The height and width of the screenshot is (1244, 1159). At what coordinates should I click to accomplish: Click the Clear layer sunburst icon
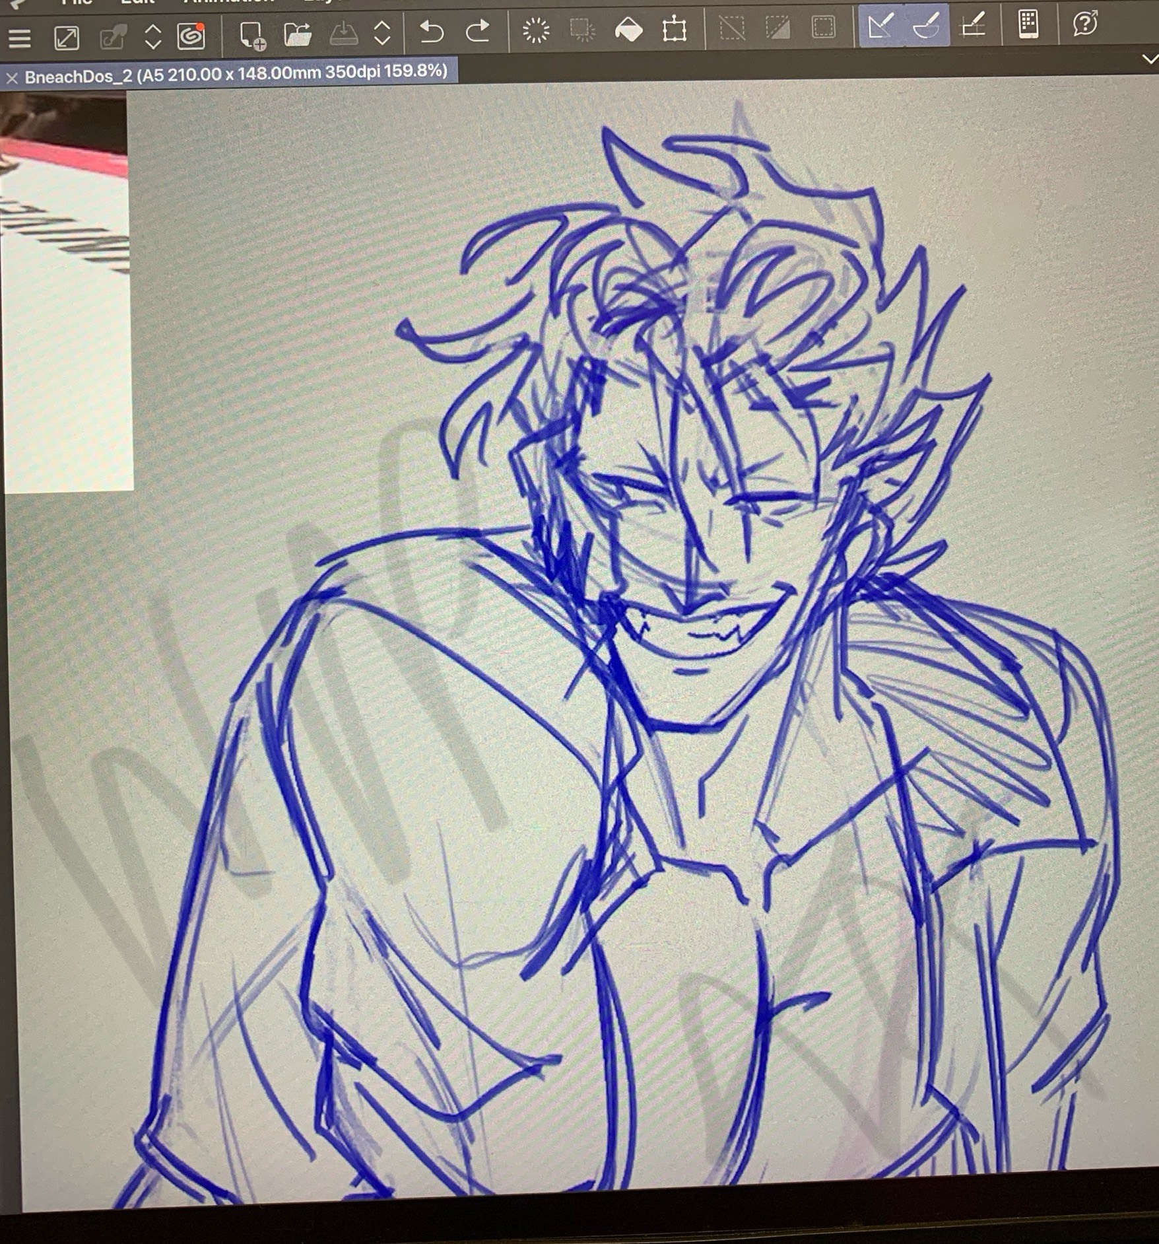click(536, 30)
